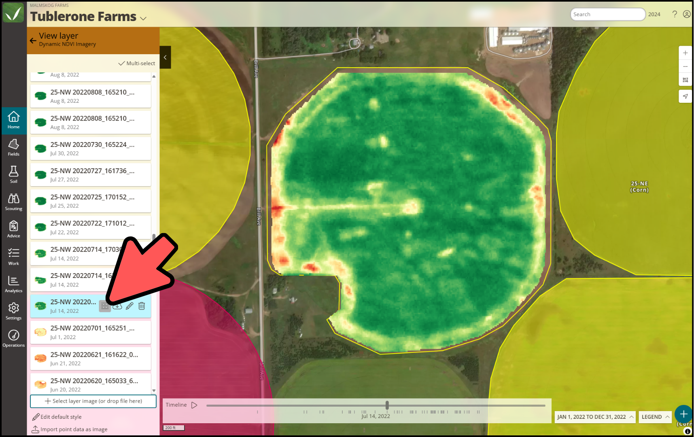Click the 25-NE (Corn) field label

(639, 187)
